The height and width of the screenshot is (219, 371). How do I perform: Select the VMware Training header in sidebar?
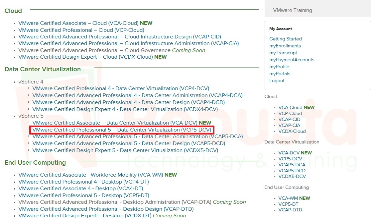tap(293, 10)
